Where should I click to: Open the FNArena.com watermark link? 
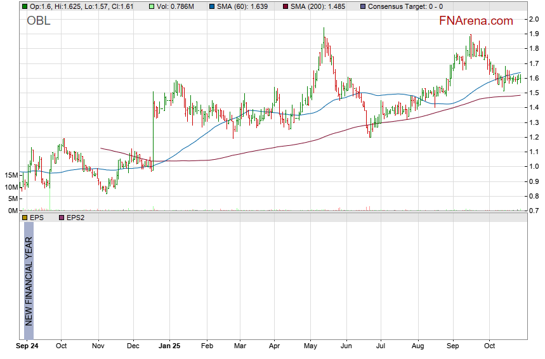click(x=476, y=21)
